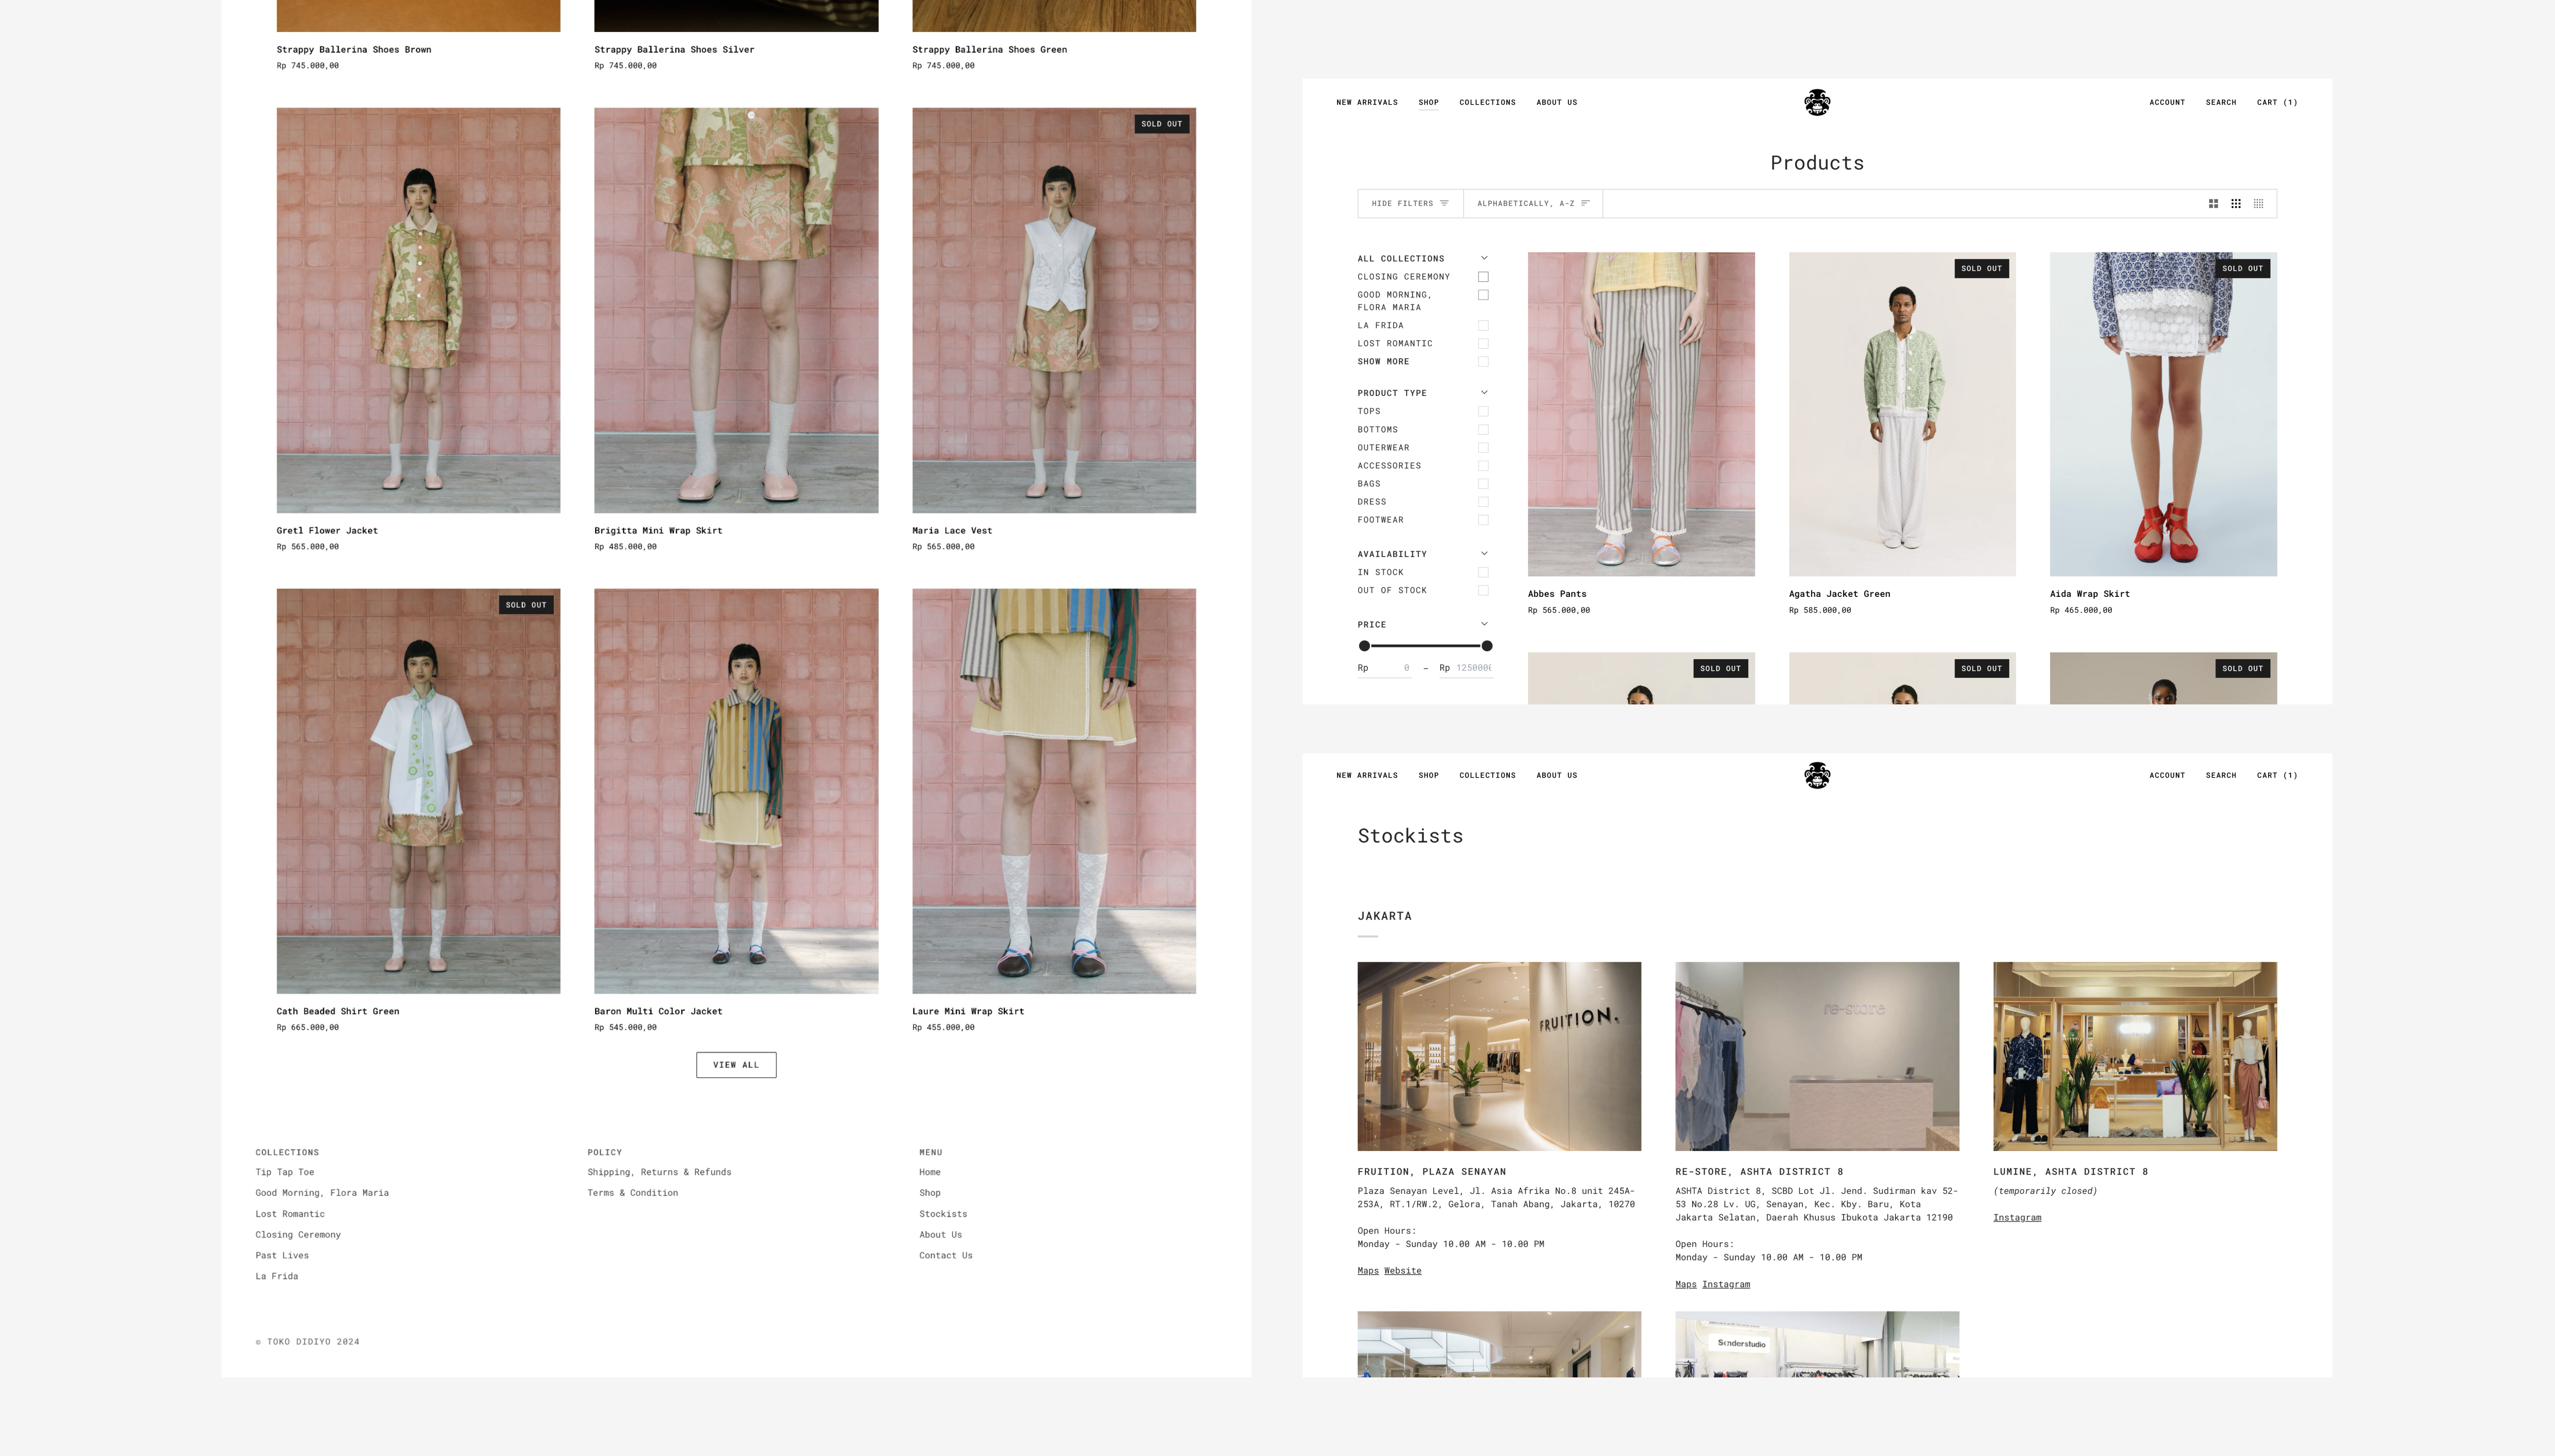
Task: Switch to the 2-column grid view icon
Action: [x=2212, y=204]
